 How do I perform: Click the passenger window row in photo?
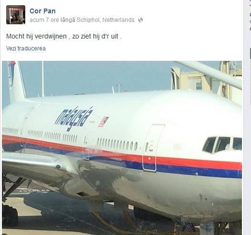coord(117,144)
